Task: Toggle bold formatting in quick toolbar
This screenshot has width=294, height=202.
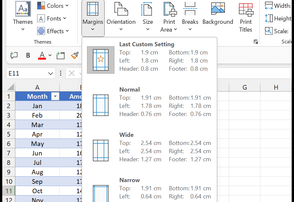Action: (28, 55)
